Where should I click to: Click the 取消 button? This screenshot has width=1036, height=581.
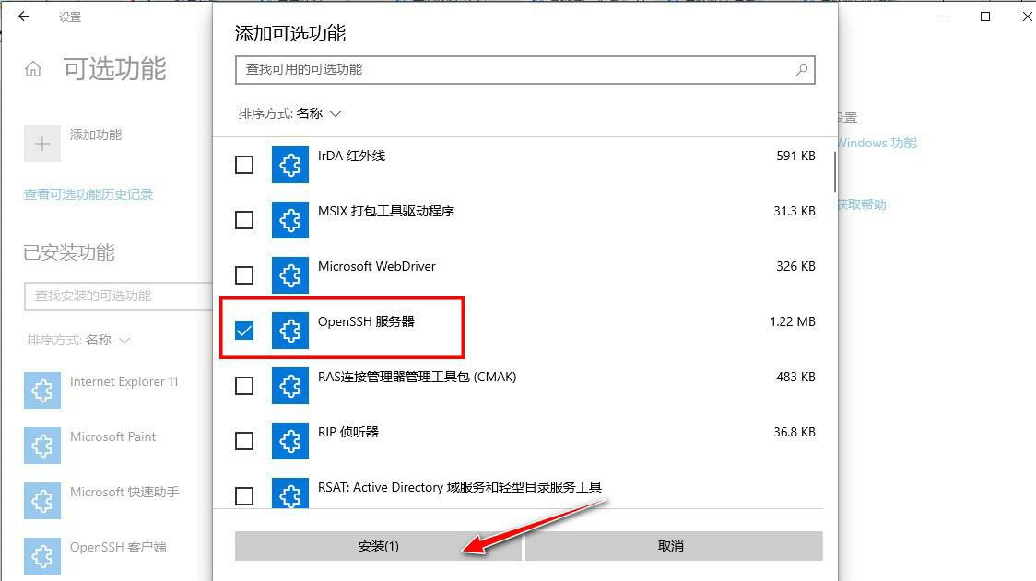click(674, 546)
